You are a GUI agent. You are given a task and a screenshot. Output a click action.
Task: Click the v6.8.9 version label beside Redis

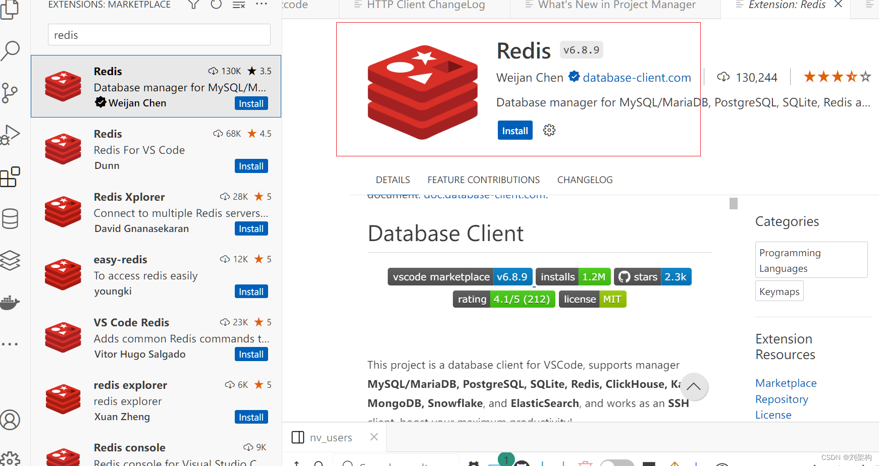click(581, 50)
